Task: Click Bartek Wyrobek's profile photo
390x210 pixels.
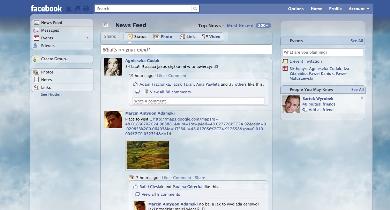Action: coord(291,104)
